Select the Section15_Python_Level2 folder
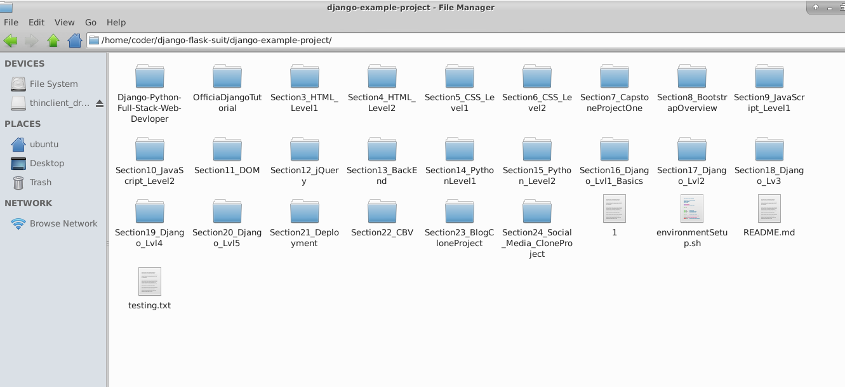Screen dimensions: 845x387 [x=537, y=161]
